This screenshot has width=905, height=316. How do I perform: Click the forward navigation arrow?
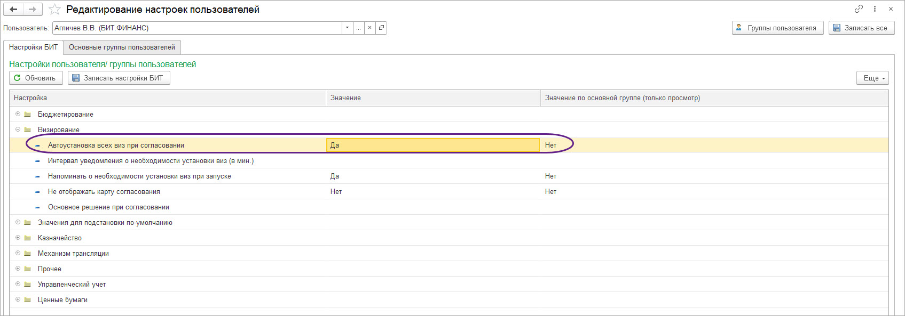click(x=33, y=10)
